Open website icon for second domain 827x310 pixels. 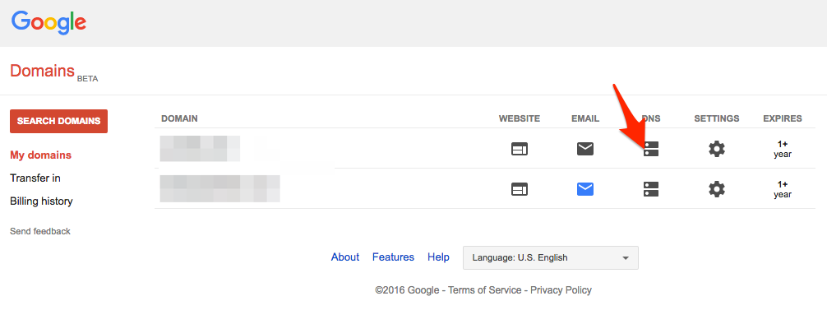coord(520,189)
